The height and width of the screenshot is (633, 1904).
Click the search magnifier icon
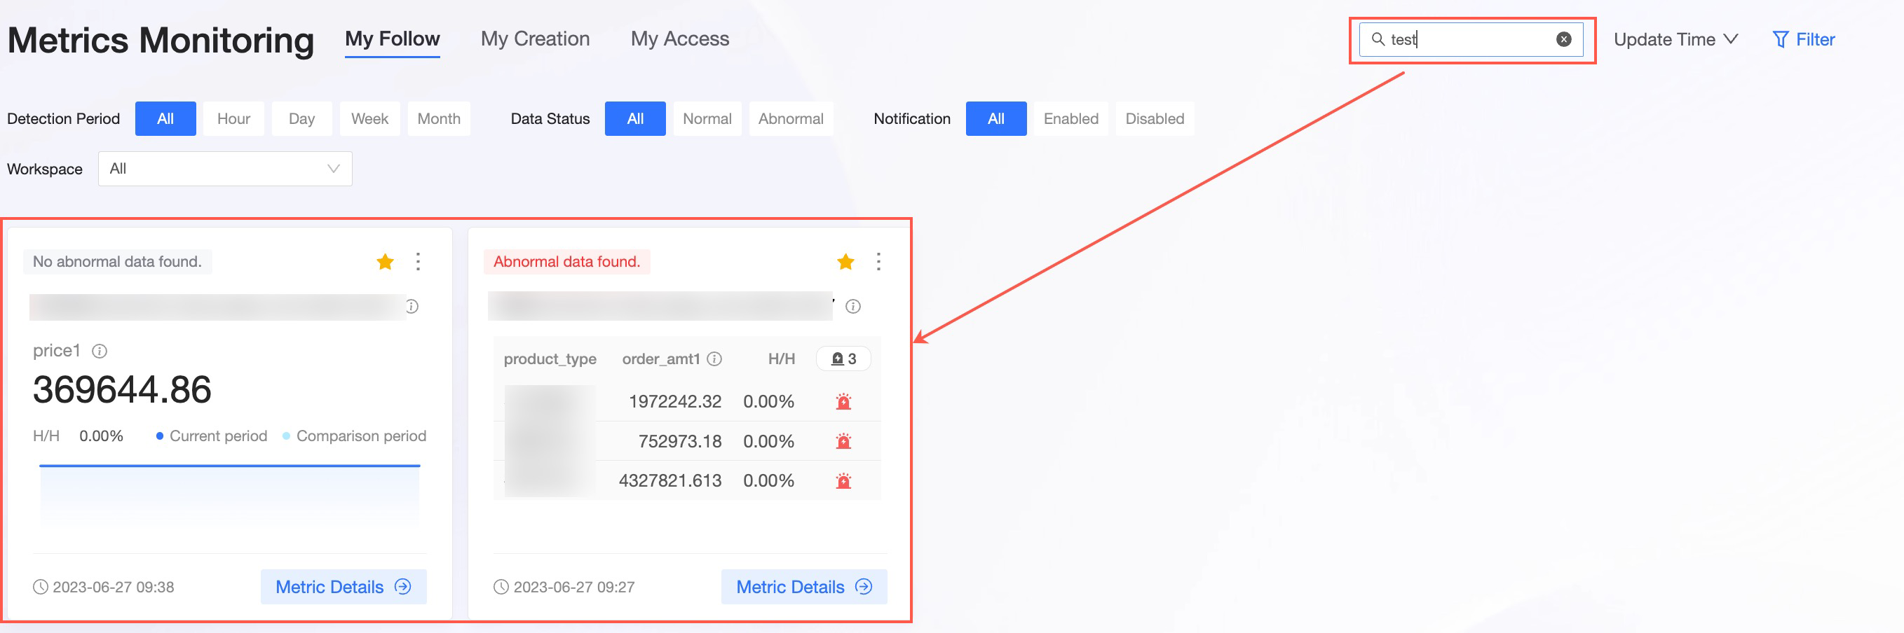click(1378, 39)
